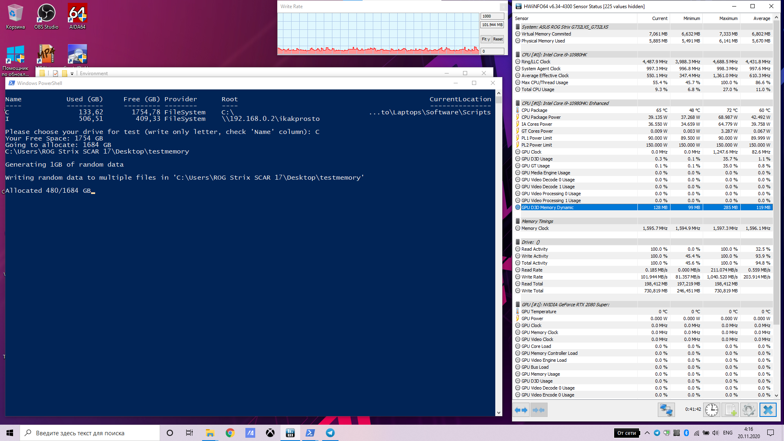The width and height of the screenshot is (784, 441).
Task: Click the Current column header
Action: 653,18
